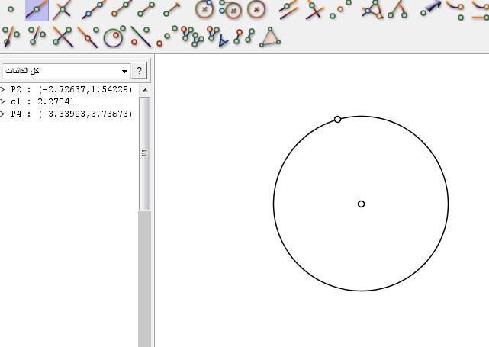Select the fixed-length segment tool
The width and height of the screenshot is (489, 347).
[172, 9]
